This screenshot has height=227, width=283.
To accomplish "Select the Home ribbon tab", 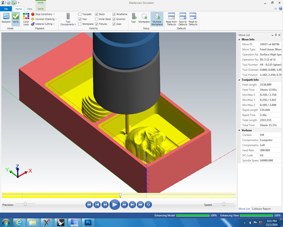I will coord(18,9).
